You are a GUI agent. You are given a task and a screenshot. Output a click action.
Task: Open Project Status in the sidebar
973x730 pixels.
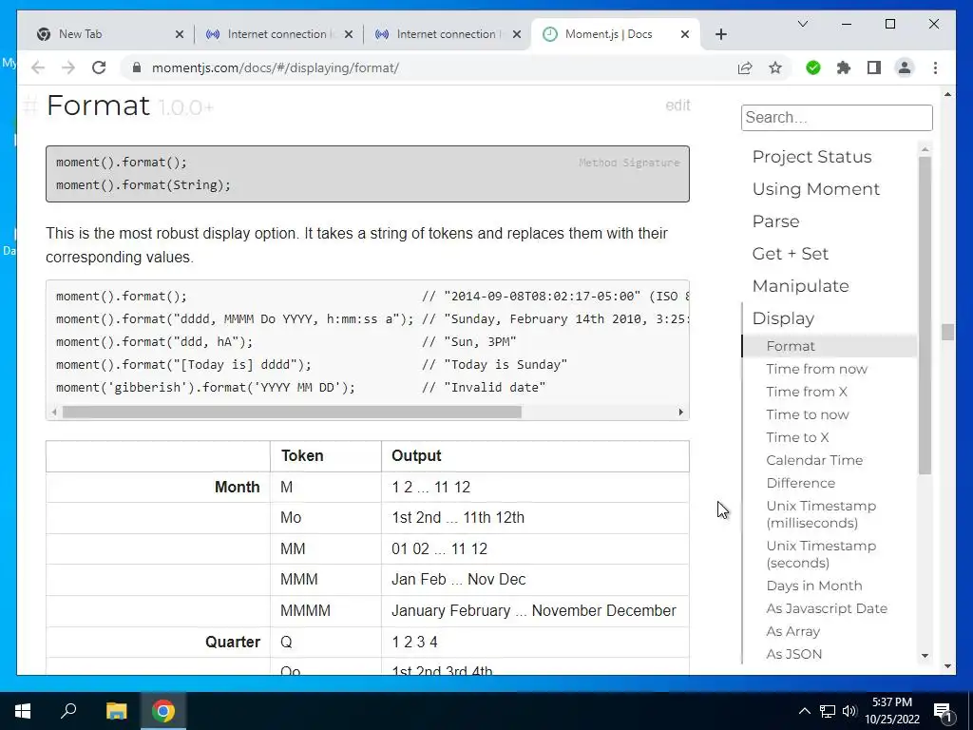pos(811,157)
